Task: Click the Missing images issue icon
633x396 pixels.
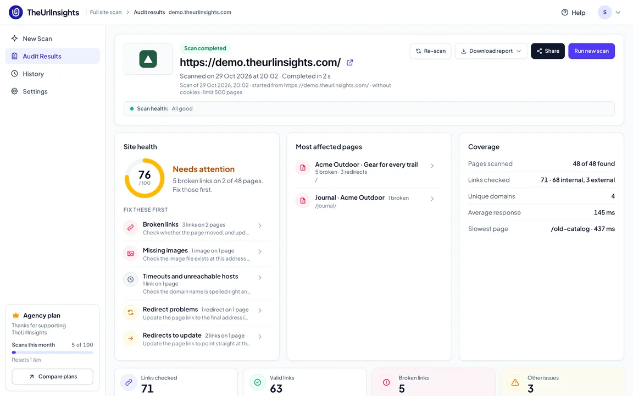Action: click(x=131, y=254)
